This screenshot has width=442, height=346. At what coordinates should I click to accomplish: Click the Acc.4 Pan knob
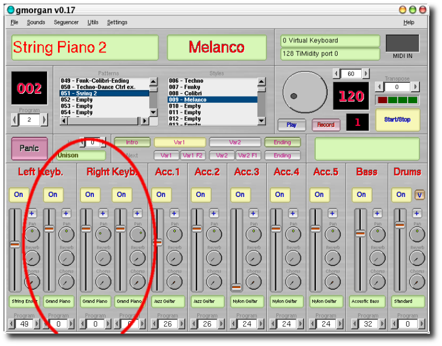pyautogui.click(x=293, y=234)
